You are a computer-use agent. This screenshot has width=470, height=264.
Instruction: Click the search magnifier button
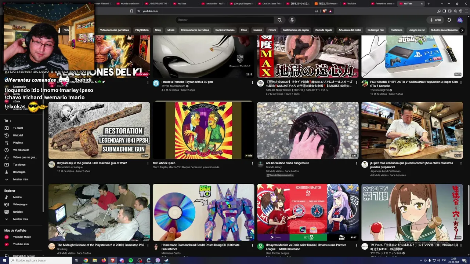pos(279,20)
